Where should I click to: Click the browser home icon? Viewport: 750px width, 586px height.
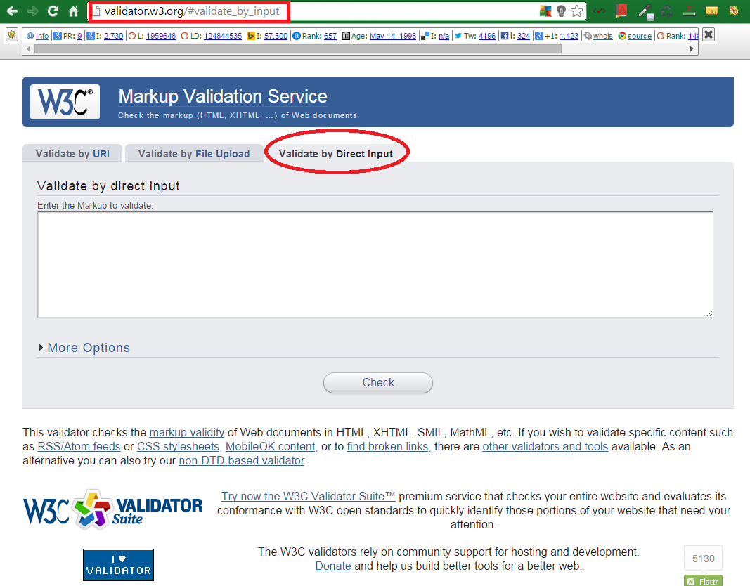(73, 11)
